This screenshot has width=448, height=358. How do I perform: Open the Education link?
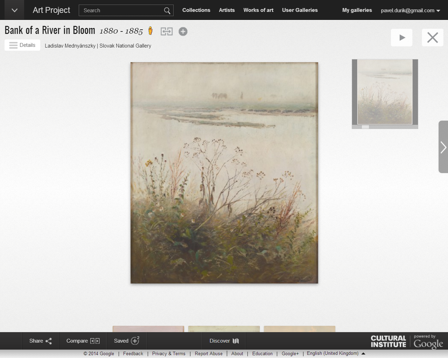[262, 353]
